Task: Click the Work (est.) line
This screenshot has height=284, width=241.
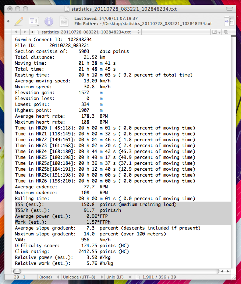Action: coord(63,222)
